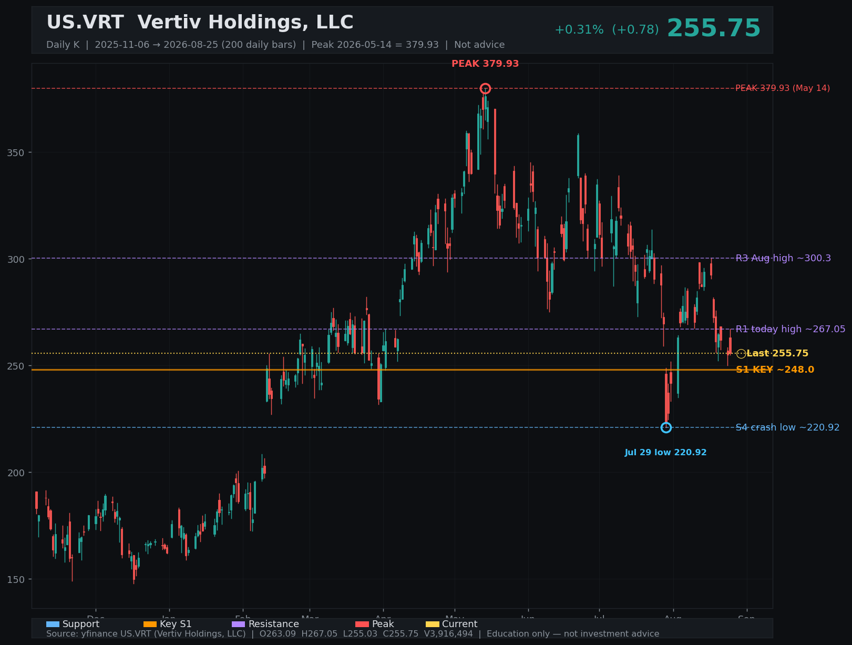Click the purple Resistance legend swatch

point(238,624)
